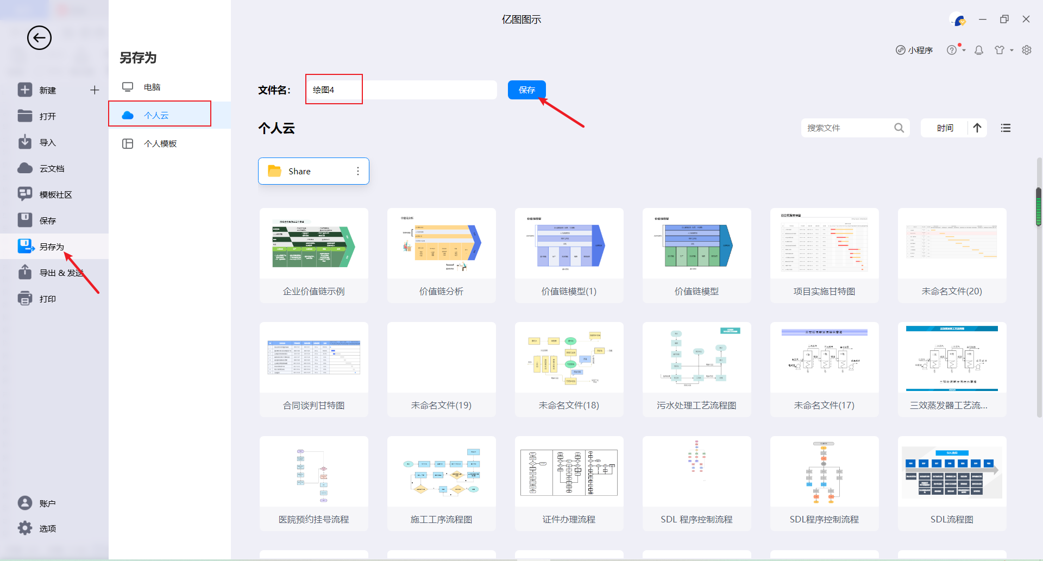1043x561 pixels.
Task: Select the SDL程序控制流程 thumbnail with the tall flowchart
Action: point(825,483)
